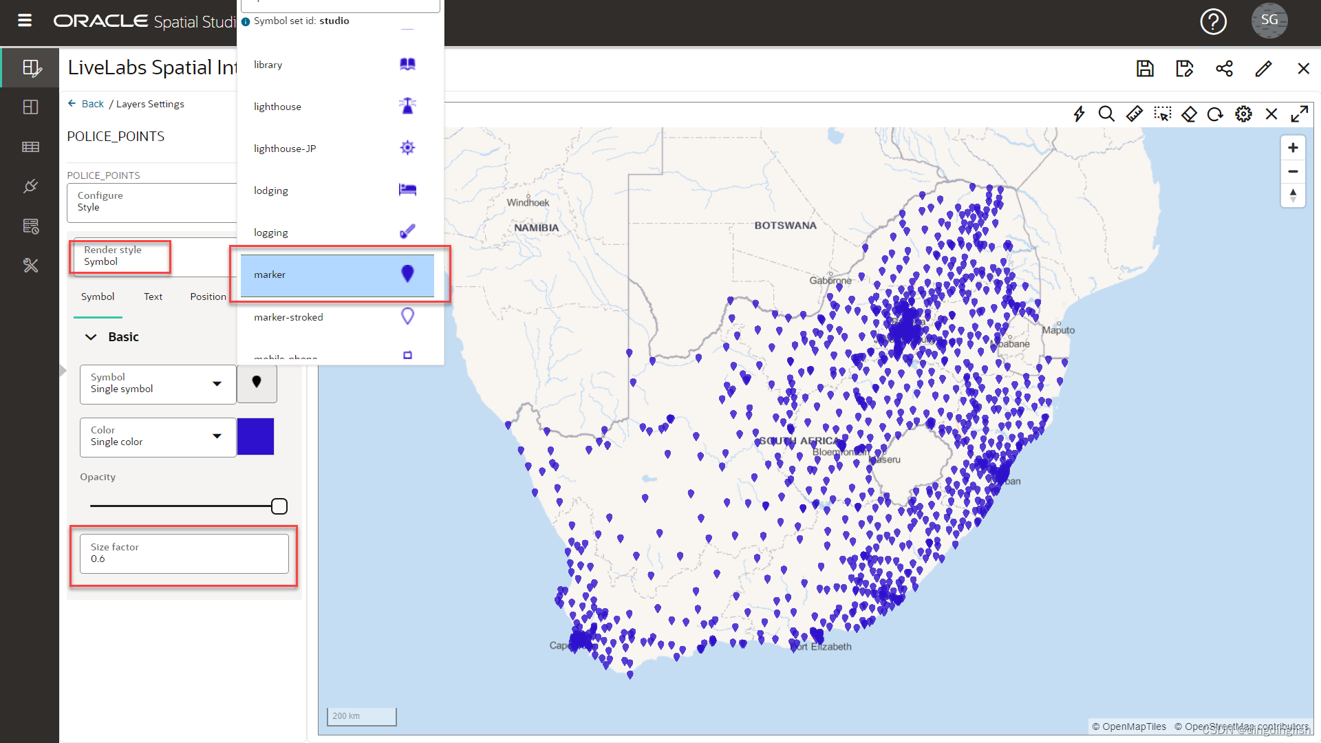Open map settings gear icon
Viewport: 1321px width, 743px height.
tap(1243, 114)
